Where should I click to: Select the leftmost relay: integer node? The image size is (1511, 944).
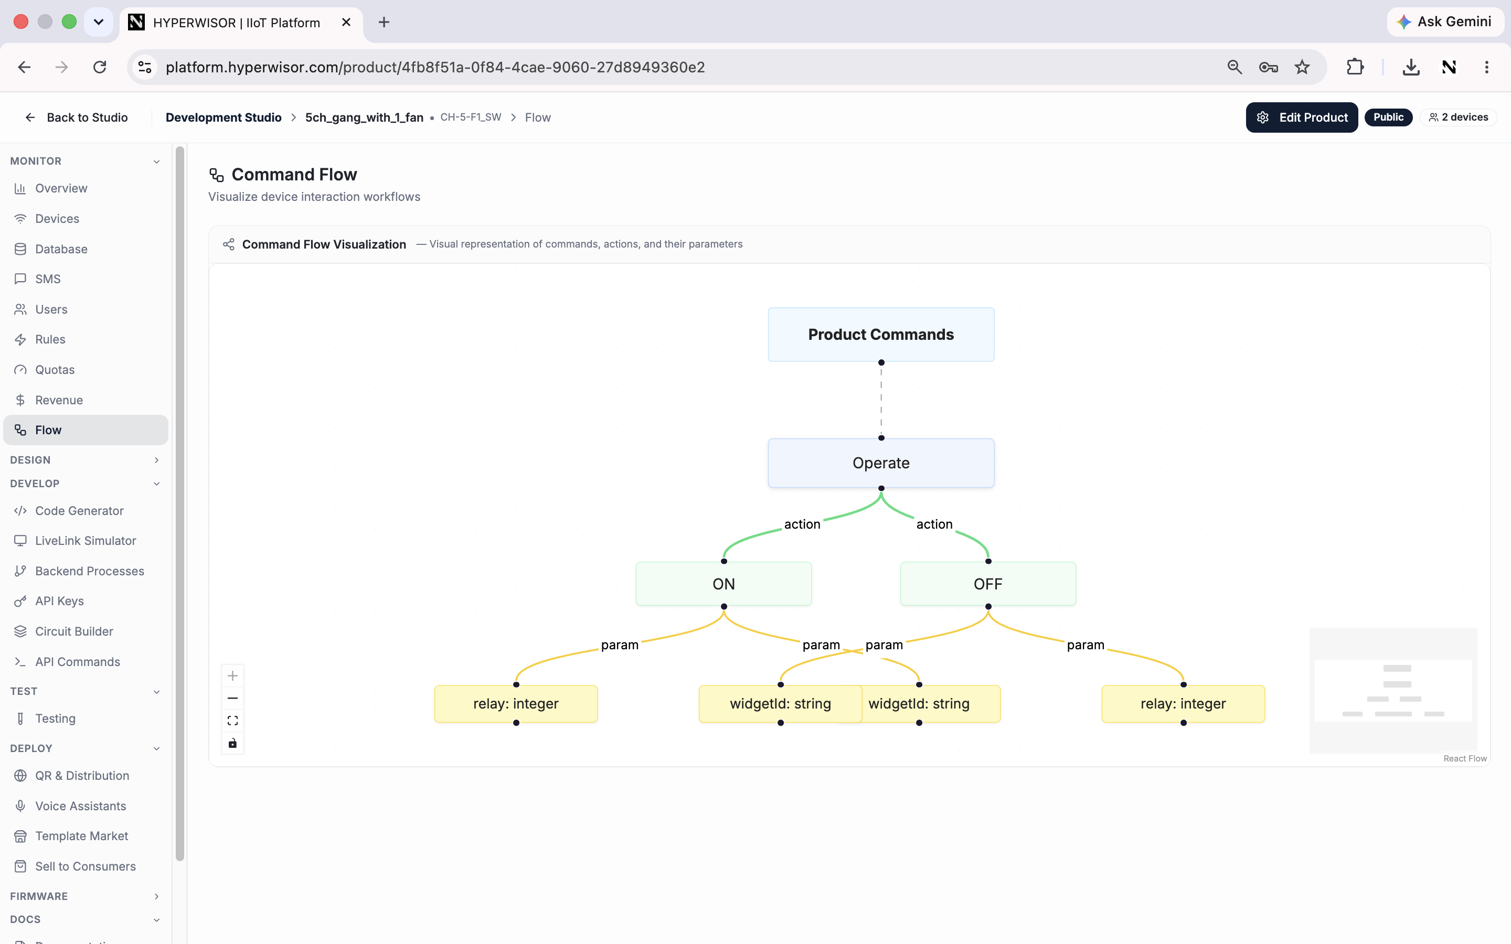pyautogui.click(x=516, y=704)
